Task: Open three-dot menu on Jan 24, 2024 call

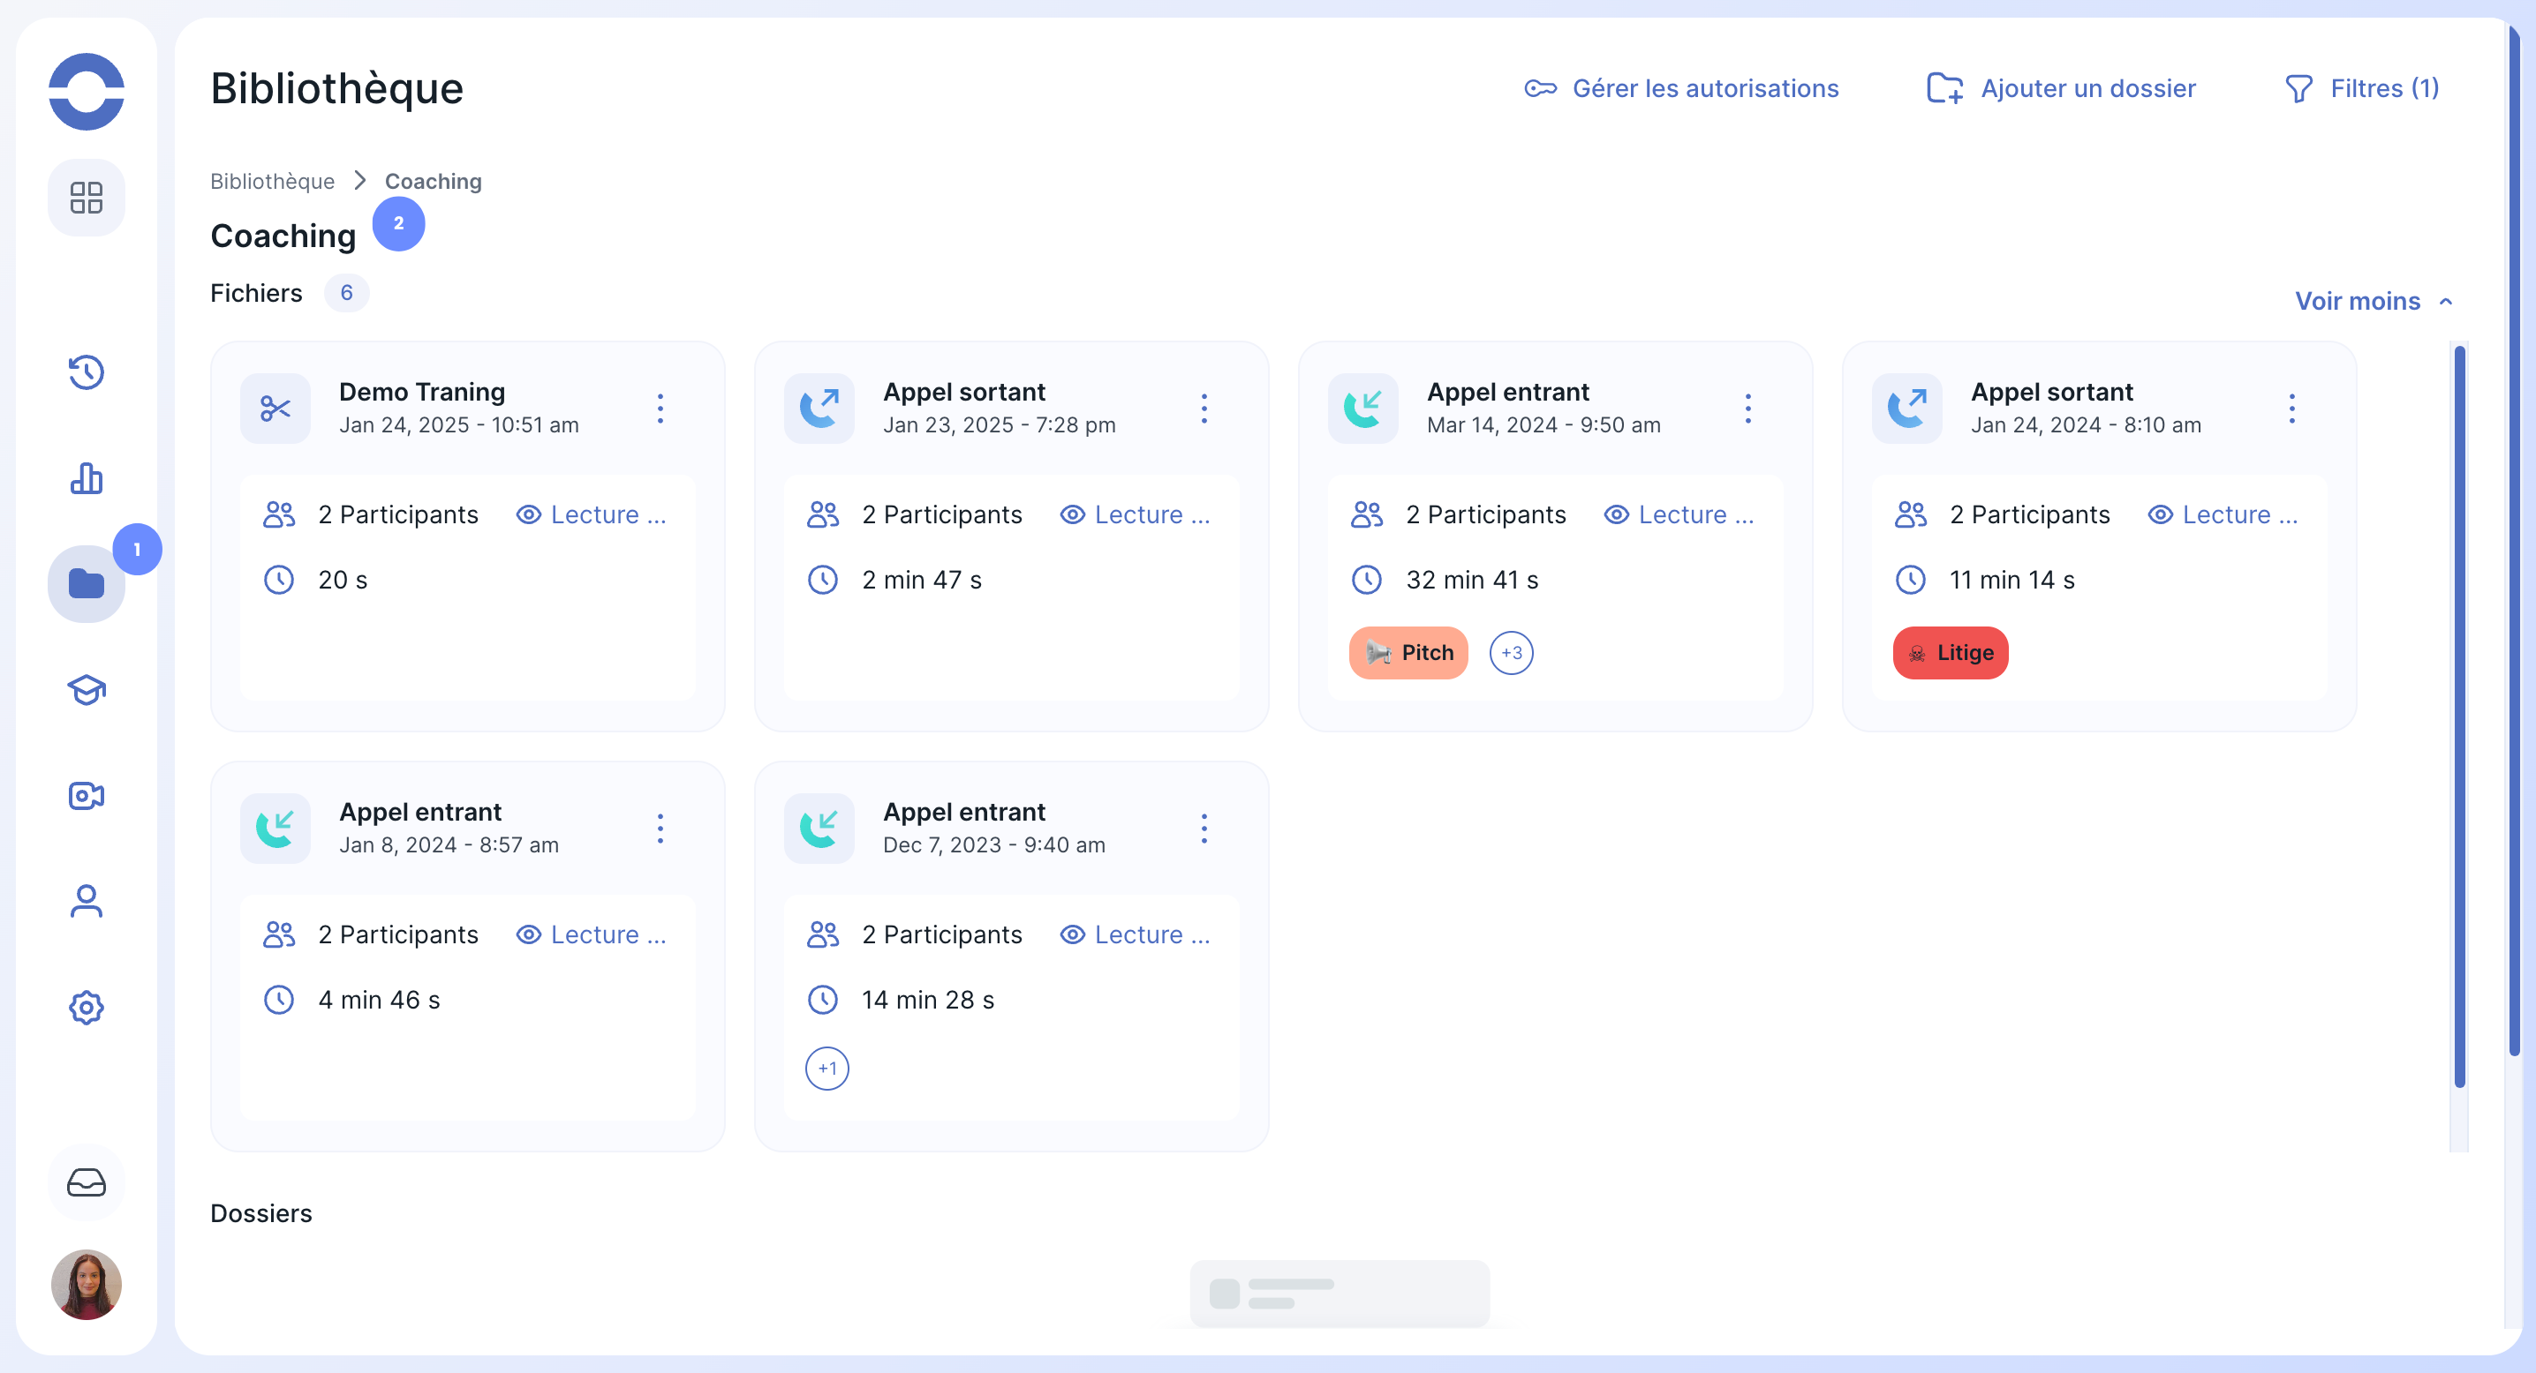Action: [2292, 409]
